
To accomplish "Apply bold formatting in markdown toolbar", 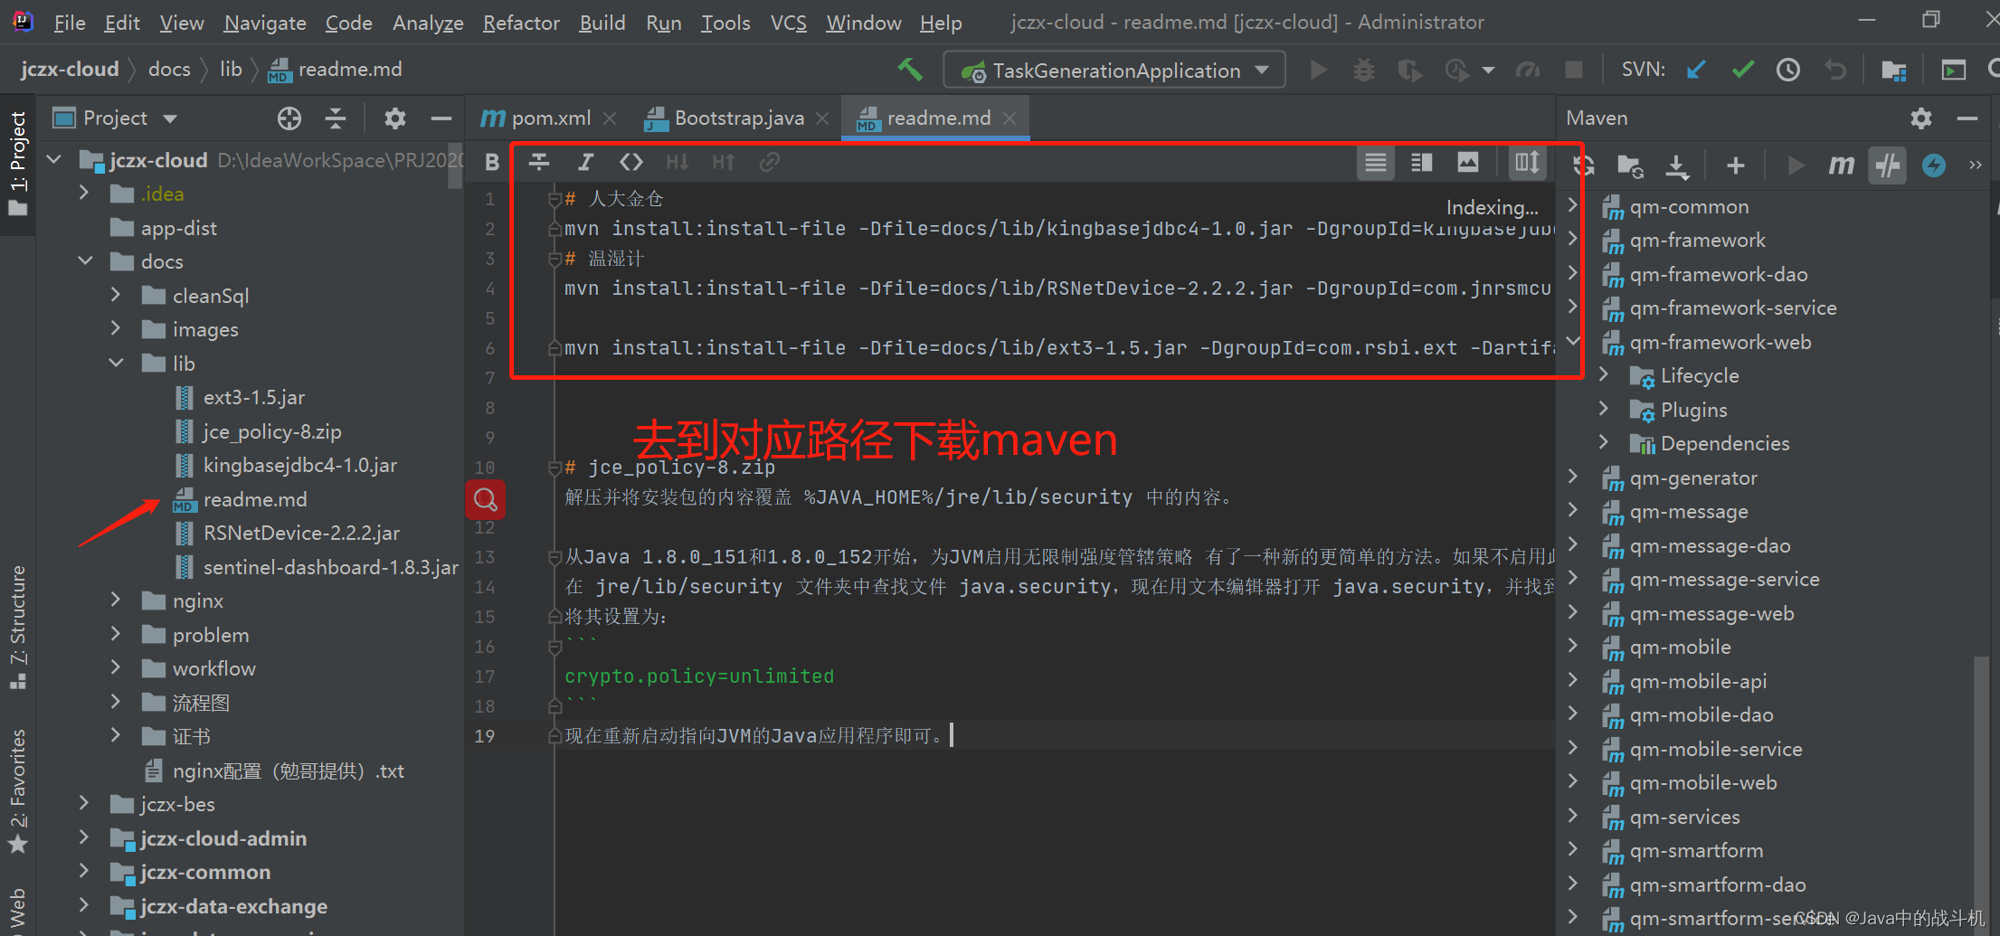I will (x=492, y=162).
